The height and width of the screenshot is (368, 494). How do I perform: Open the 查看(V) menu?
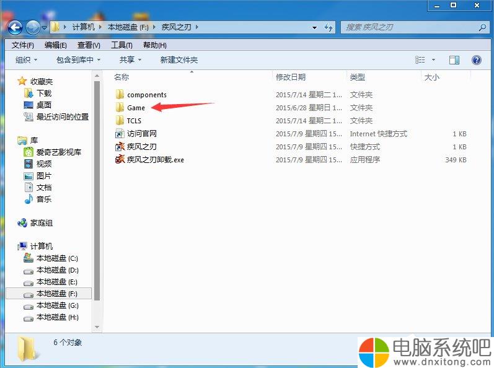coord(89,45)
